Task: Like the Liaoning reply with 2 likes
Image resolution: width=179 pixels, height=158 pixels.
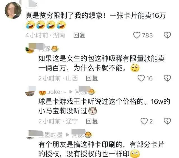Action: click(144, 121)
